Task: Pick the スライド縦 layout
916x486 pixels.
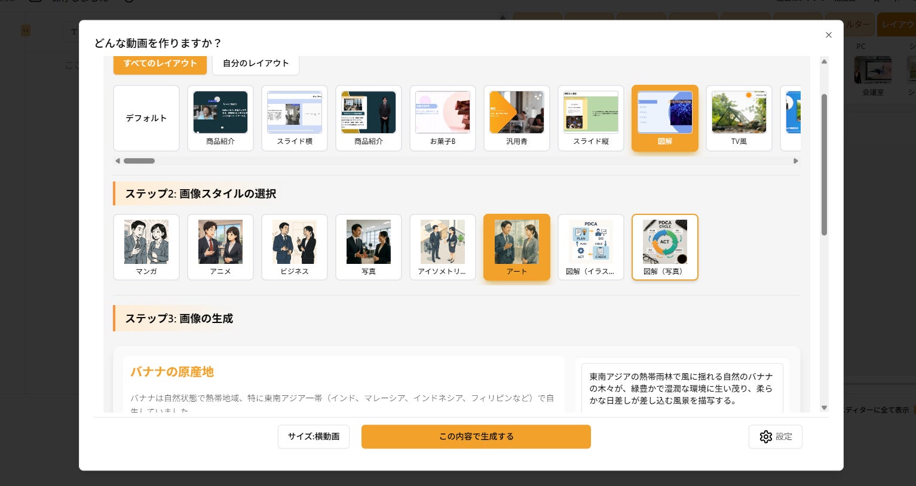Action: pos(591,118)
